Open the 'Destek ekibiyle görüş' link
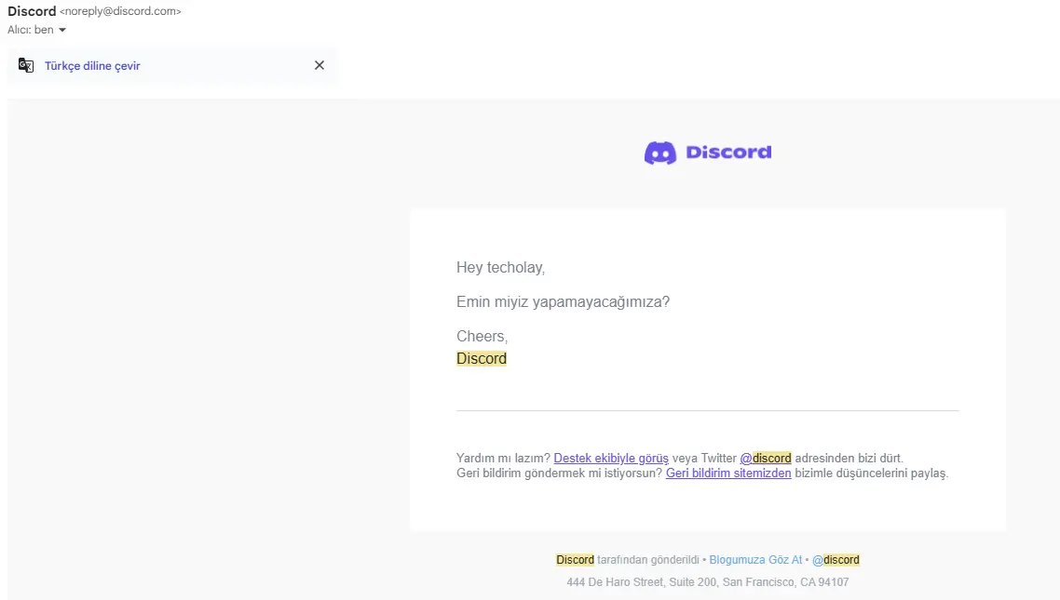The width and height of the screenshot is (1060, 600). coord(610,459)
